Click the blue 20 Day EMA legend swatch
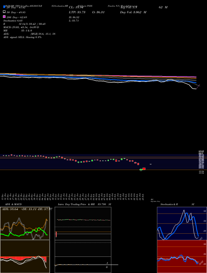This screenshot has width=207, height=273. pyautogui.click(x=4, y=7)
